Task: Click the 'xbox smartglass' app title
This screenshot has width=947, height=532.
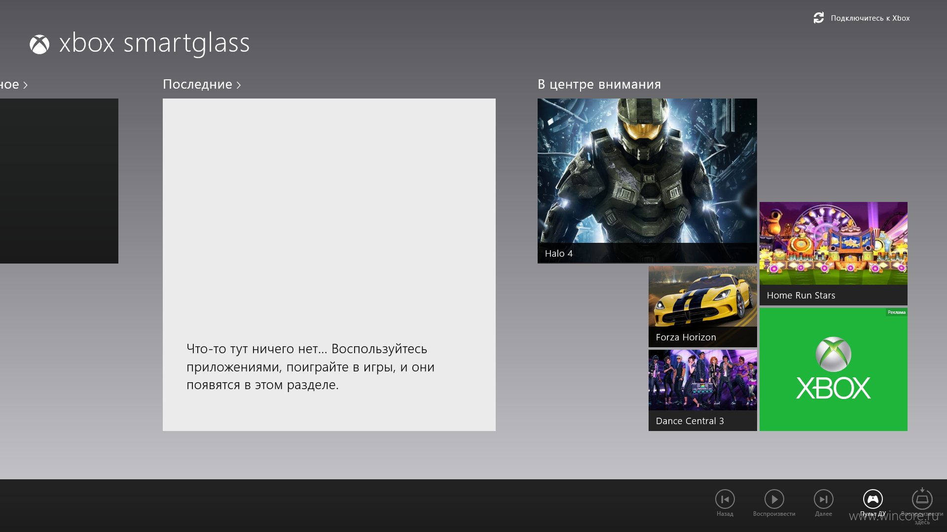Action: point(154,43)
